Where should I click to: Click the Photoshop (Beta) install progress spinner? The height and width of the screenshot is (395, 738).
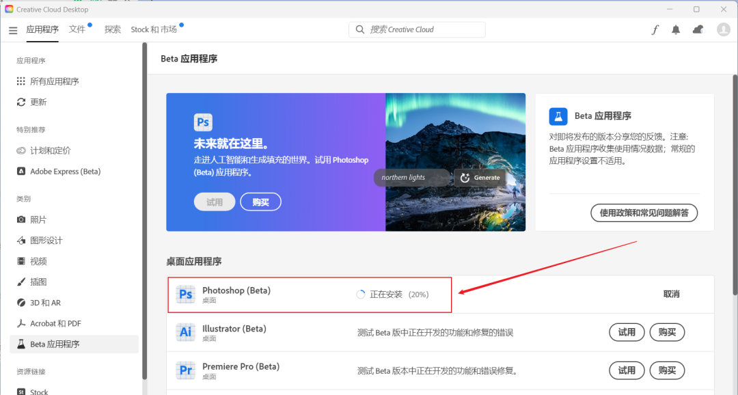[360, 294]
